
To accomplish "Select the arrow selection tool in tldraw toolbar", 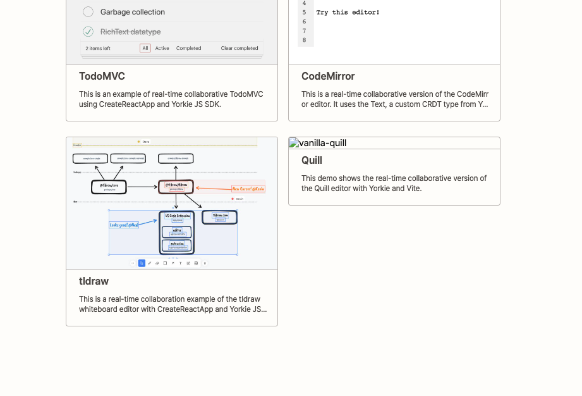I will point(142,263).
